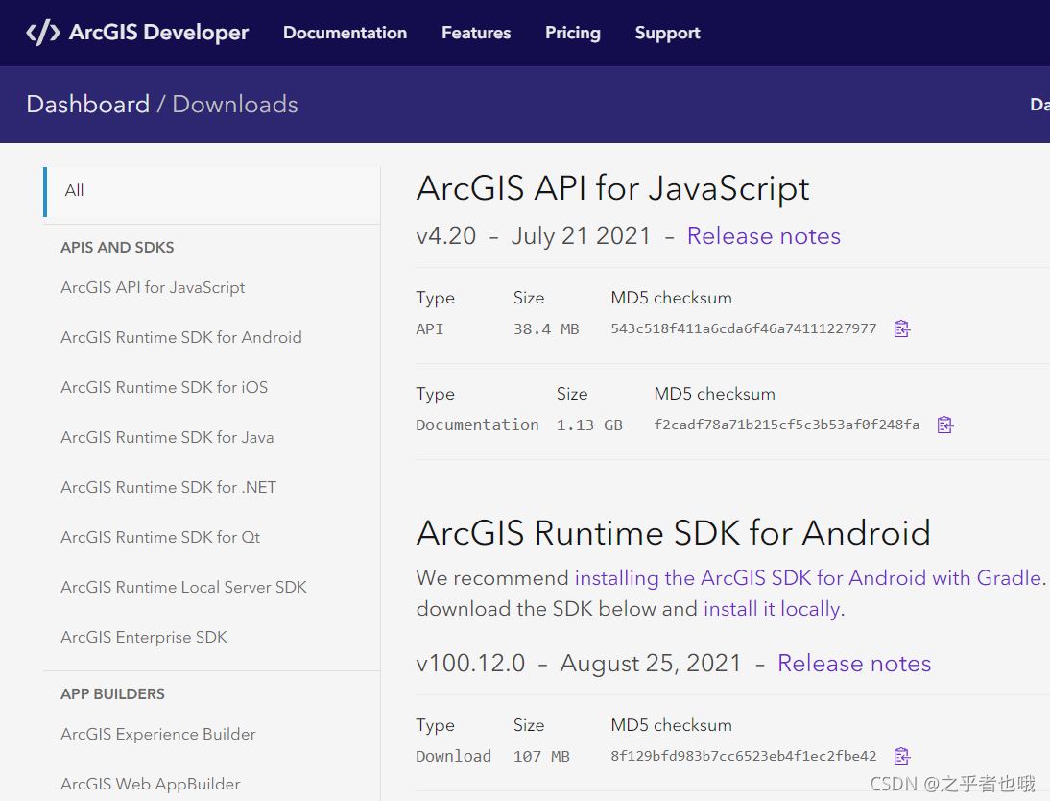Open ArcGIS Experience Builder in sidebar
1050x801 pixels.
158,734
